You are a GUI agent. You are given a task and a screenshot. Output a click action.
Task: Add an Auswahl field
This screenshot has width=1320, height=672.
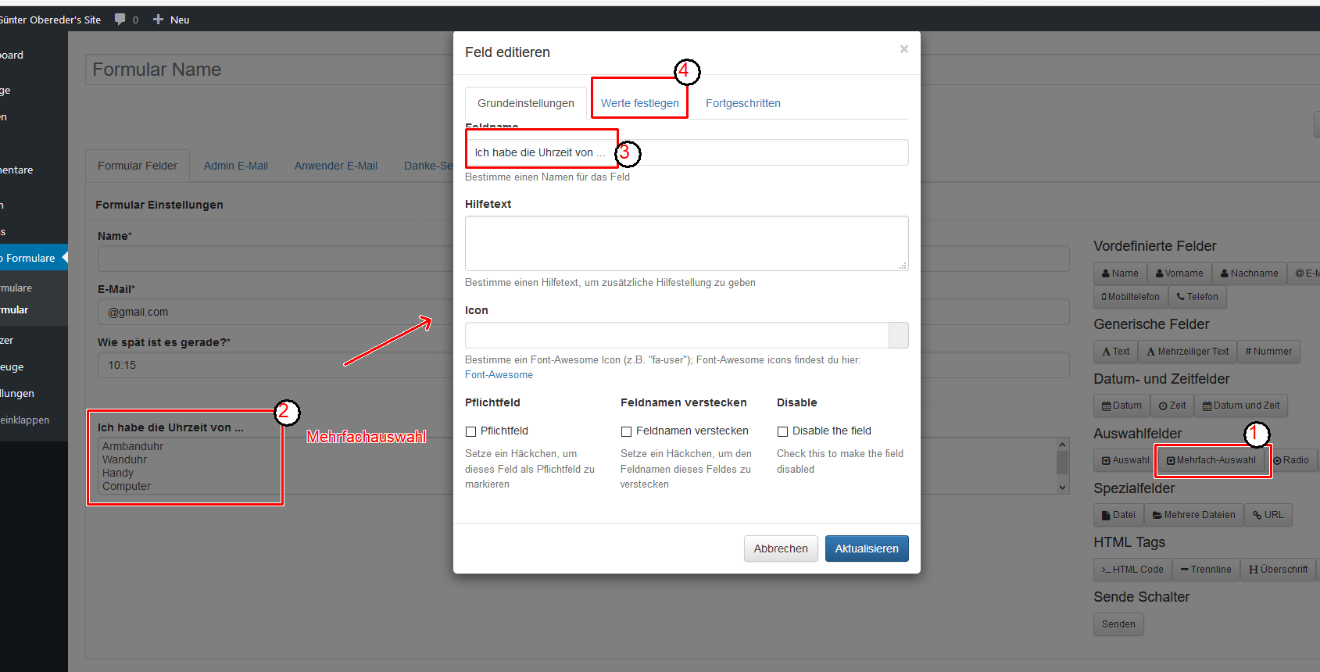[x=1125, y=460]
